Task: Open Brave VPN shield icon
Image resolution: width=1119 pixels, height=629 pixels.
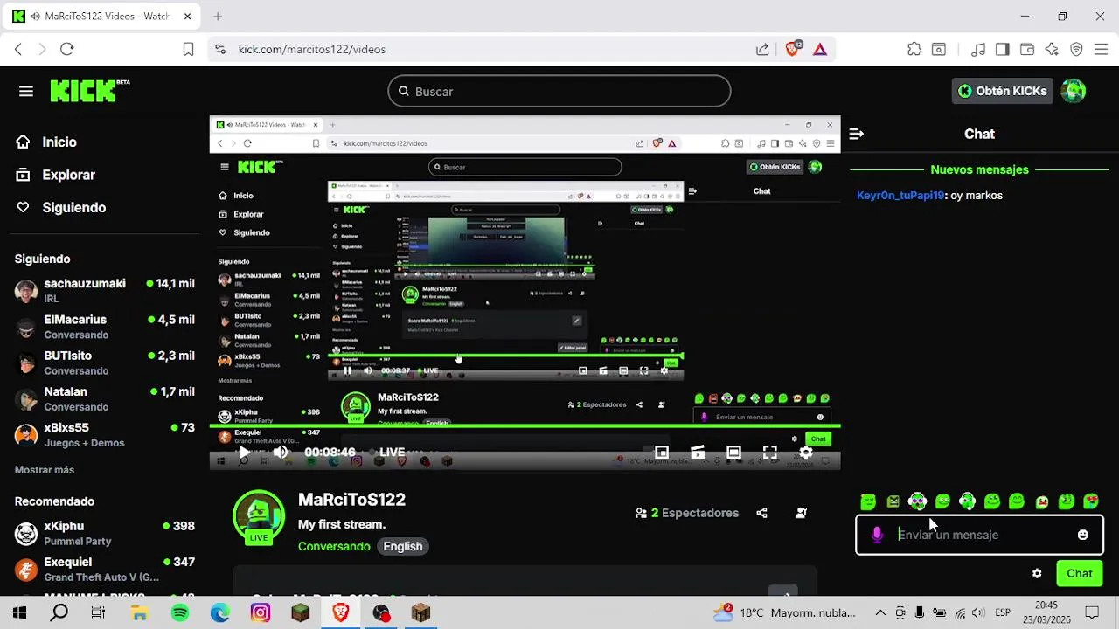Action: pos(1076,49)
